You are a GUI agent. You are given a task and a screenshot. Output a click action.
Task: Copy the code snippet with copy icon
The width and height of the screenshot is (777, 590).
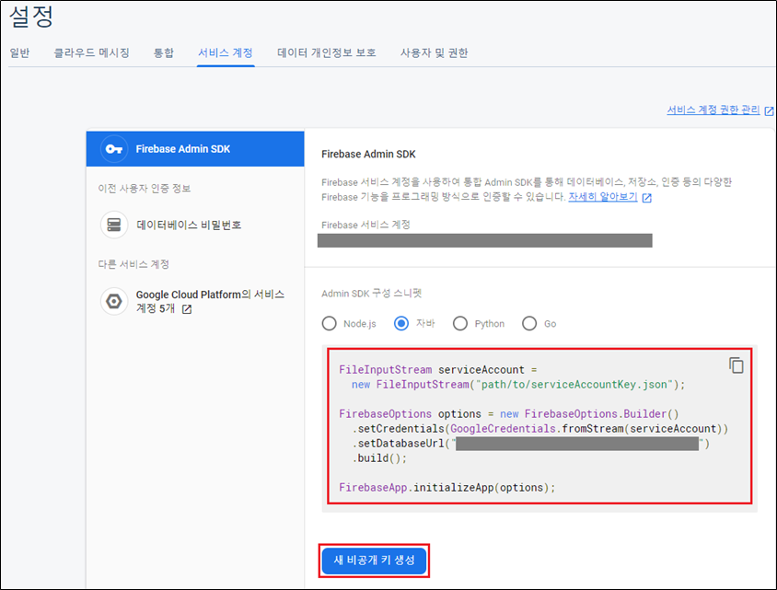coord(736,365)
